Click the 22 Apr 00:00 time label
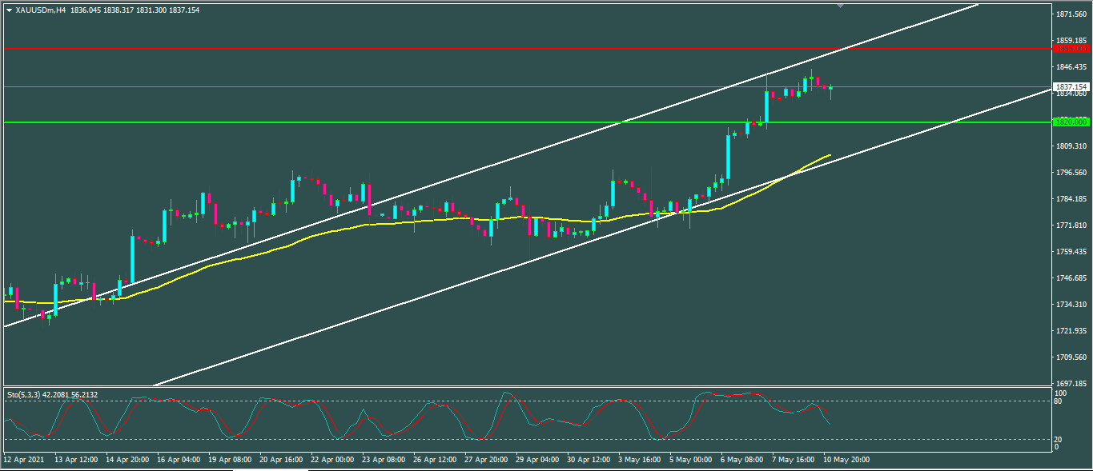 [331, 460]
